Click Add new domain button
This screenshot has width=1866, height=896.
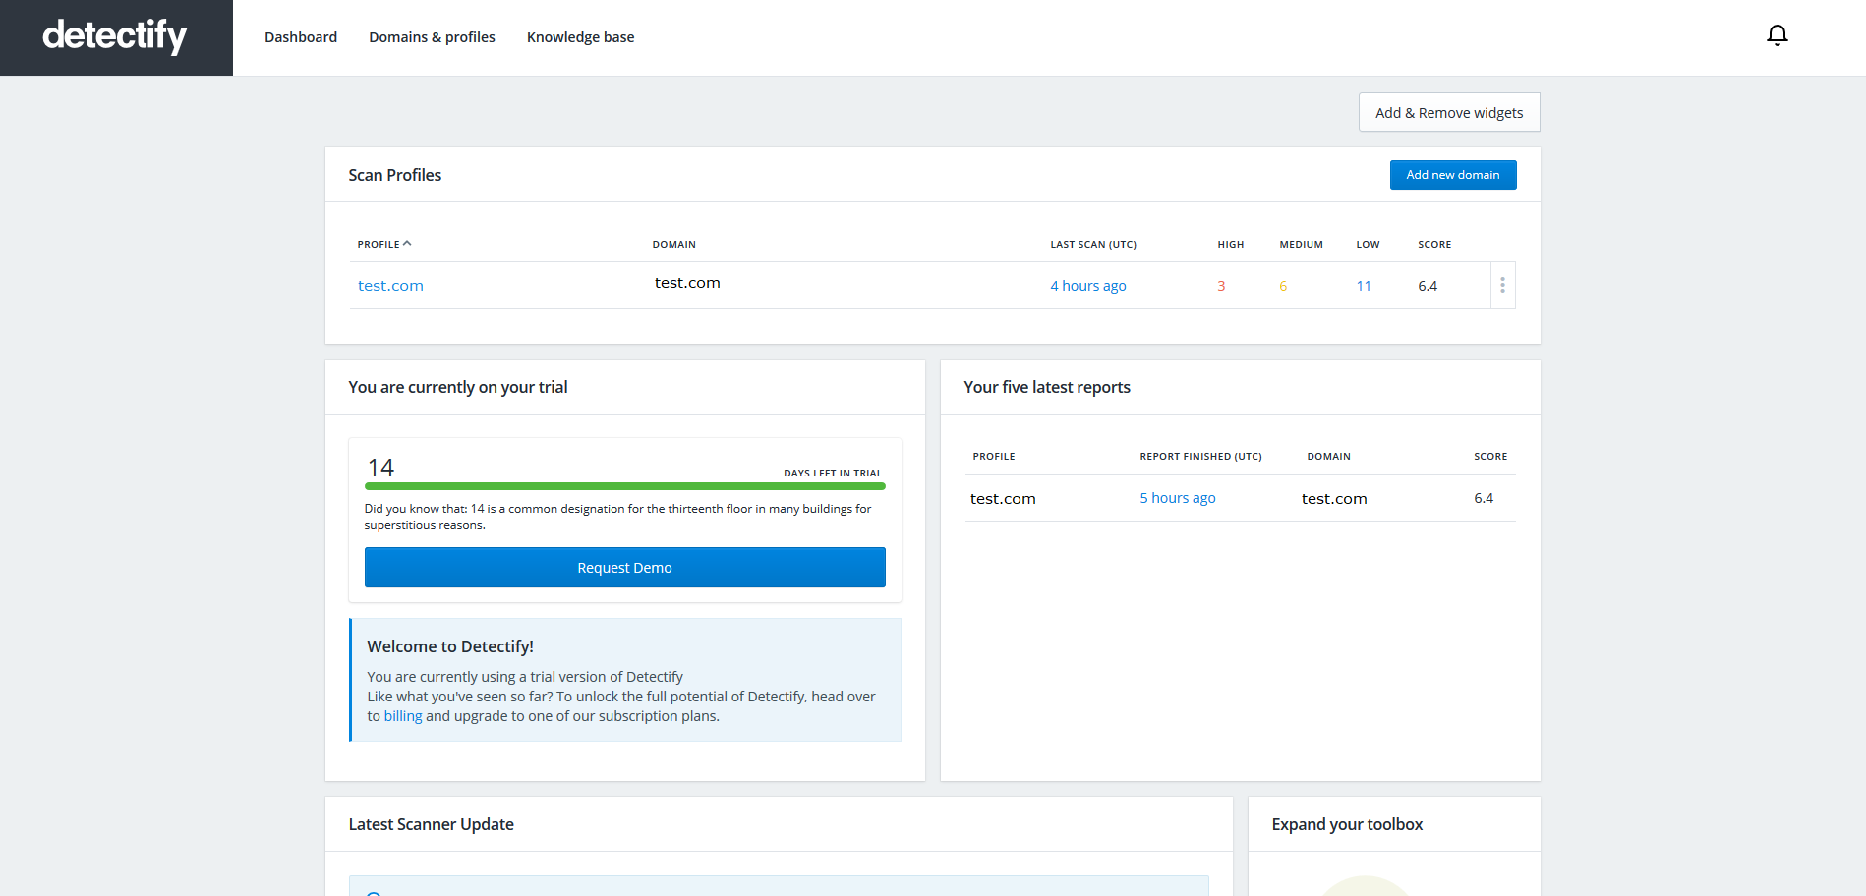click(x=1453, y=175)
